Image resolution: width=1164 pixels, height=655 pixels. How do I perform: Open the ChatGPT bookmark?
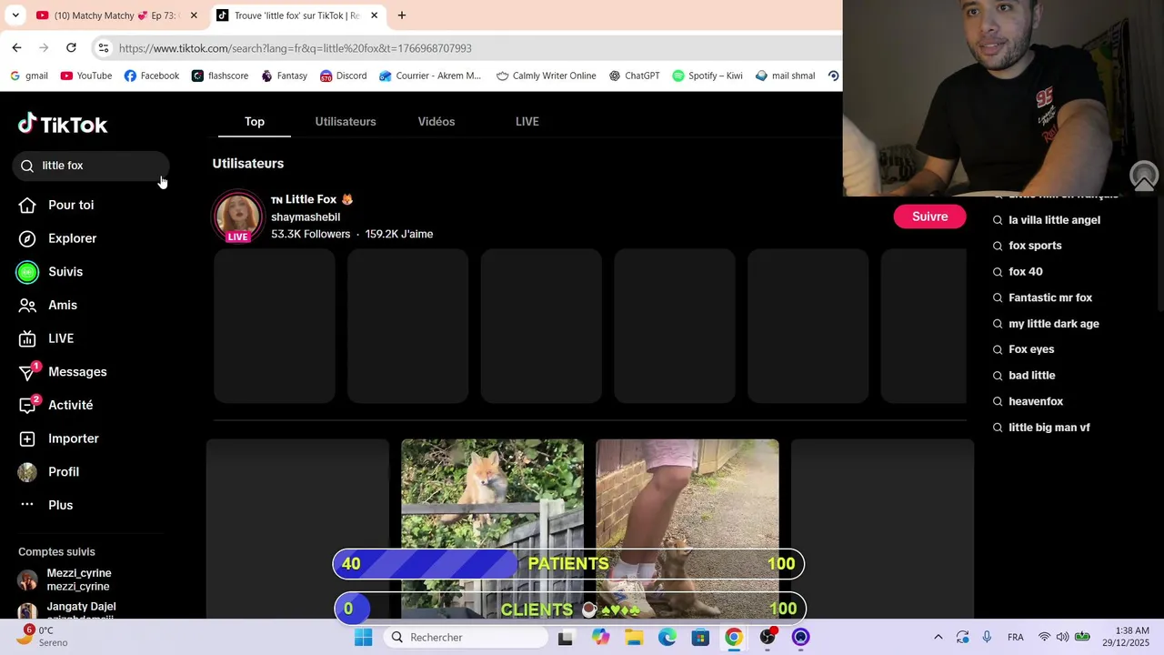(x=635, y=76)
